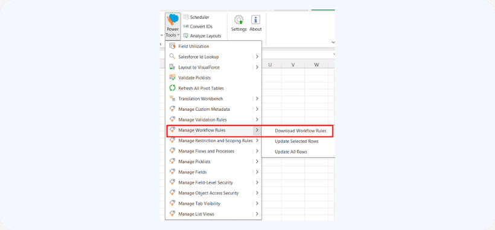Open the About info icon

(x=255, y=20)
